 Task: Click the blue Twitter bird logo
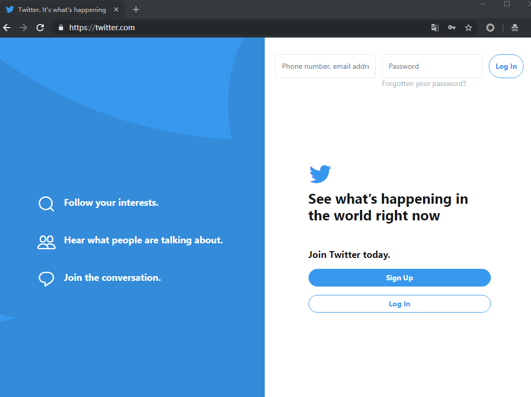coord(320,174)
